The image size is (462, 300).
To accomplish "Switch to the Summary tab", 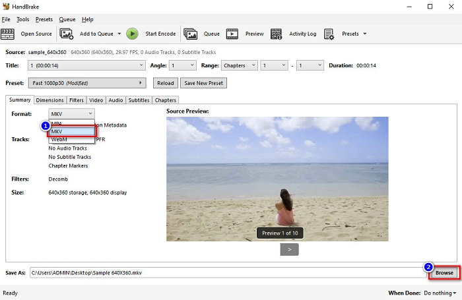I will pos(20,100).
